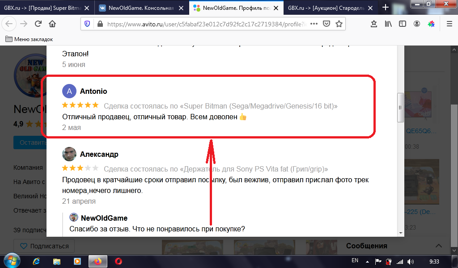Launch Internet Explorer from taskbar

[36, 261]
